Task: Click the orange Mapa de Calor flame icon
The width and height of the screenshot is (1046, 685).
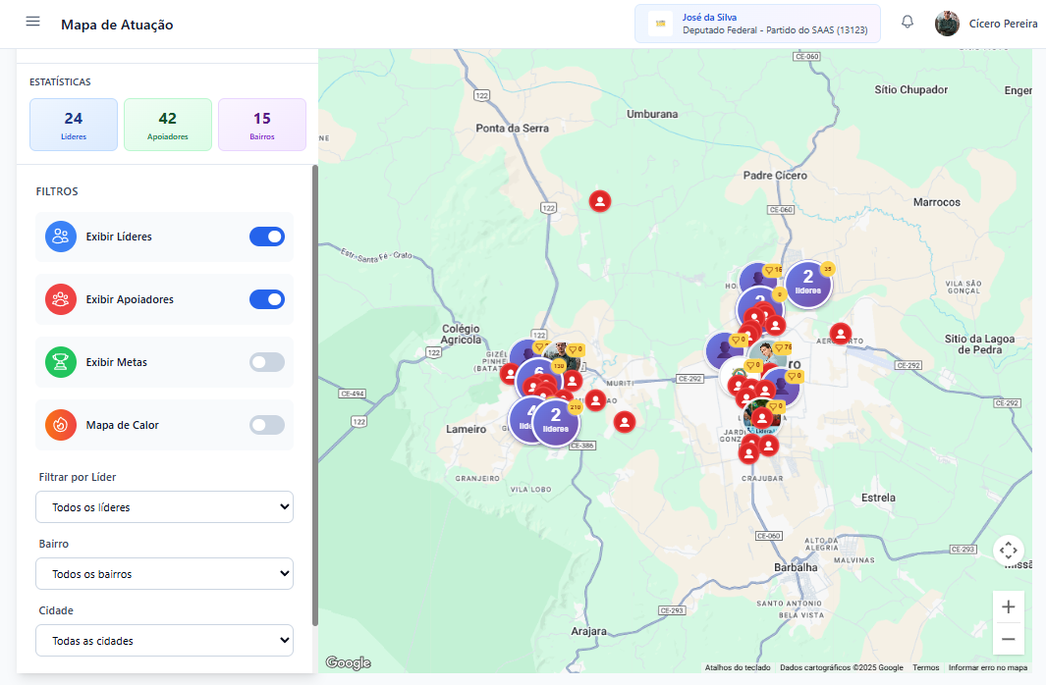Action: 61,425
